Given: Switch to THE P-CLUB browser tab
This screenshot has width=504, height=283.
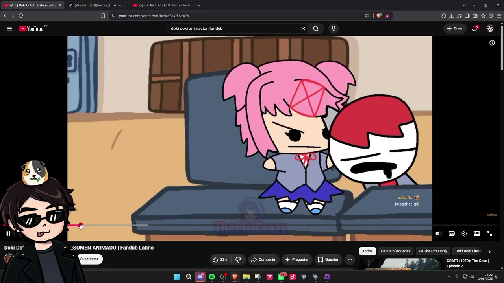Looking at the screenshot, I should (161, 5).
